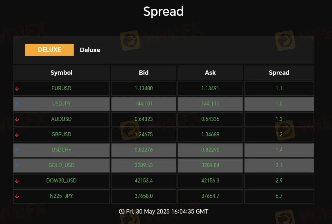
Task: Click the red down arrow beside AUDUSD
Action: pyautogui.click(x=17, y=120)
